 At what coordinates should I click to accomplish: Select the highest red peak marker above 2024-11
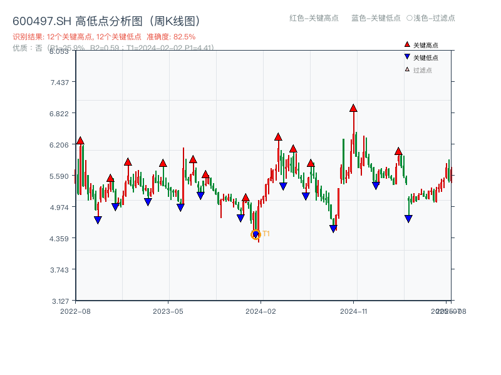[353, 108]
